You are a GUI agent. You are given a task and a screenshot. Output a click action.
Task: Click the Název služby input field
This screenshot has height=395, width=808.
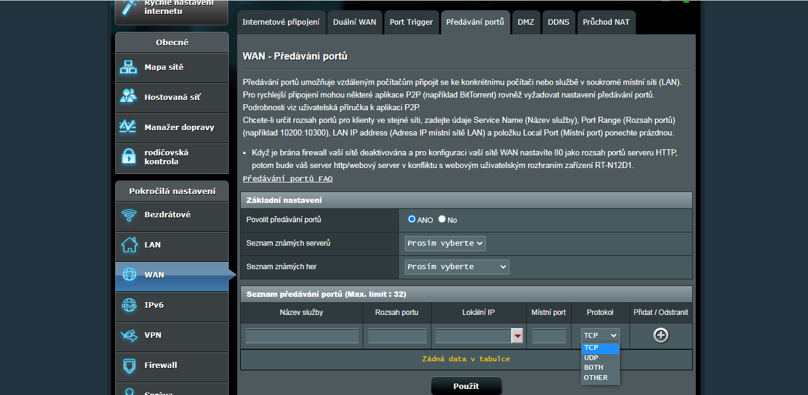302,336
